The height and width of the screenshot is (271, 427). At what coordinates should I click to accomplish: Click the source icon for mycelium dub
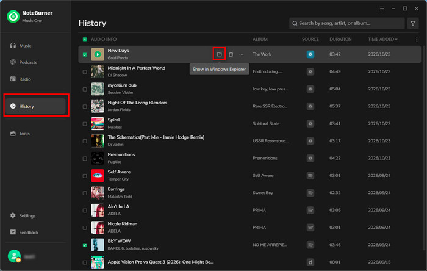[310, 89]
